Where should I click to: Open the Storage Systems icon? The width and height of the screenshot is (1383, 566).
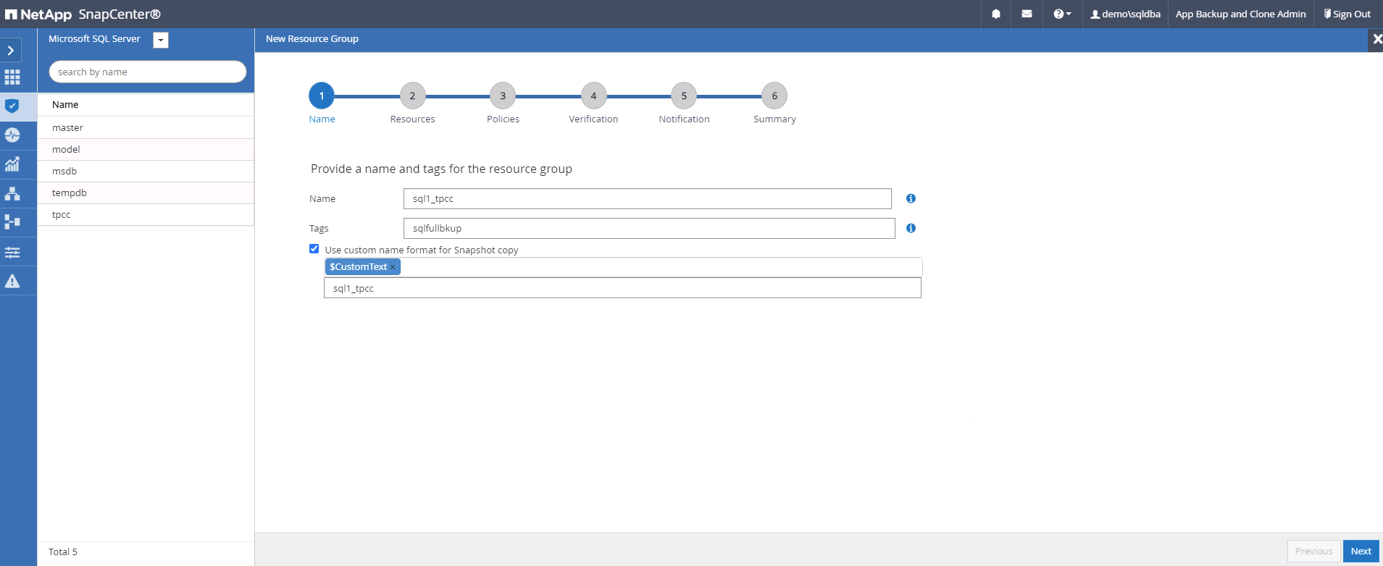point(12,222)
